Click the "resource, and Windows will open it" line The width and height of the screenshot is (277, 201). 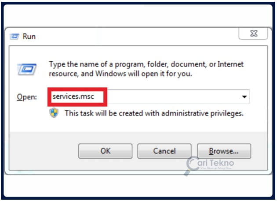tap(120, 74)
